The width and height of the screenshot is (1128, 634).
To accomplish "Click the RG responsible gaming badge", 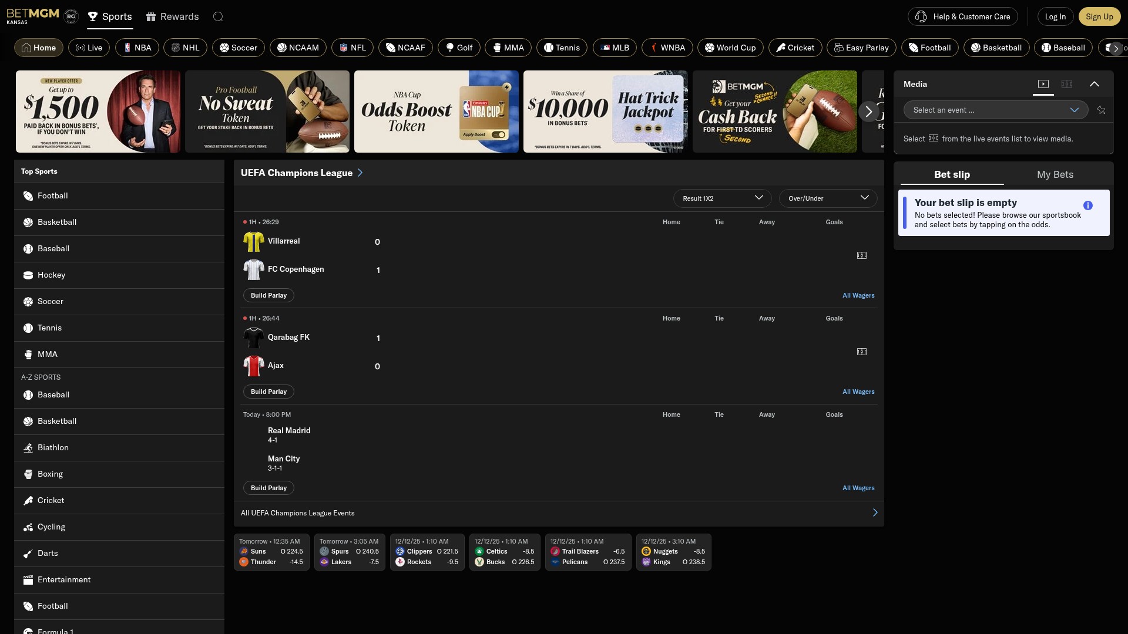I will (71, 16).
